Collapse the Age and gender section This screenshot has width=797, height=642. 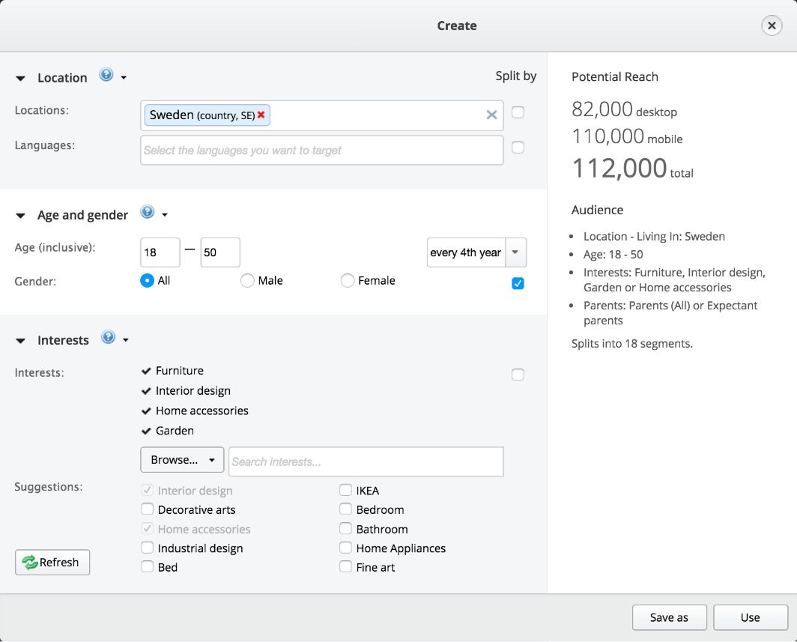coord(21,216)
